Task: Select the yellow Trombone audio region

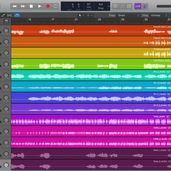Action: [x=91, y=53]
